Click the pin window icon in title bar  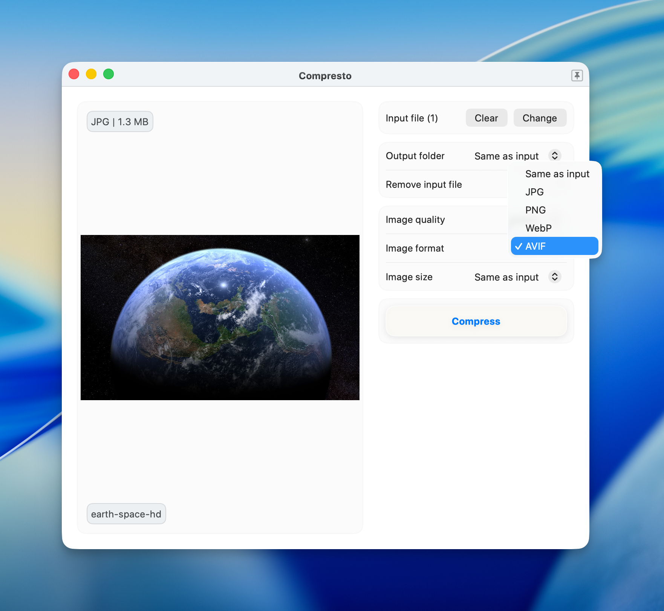[x=577, y=75]
